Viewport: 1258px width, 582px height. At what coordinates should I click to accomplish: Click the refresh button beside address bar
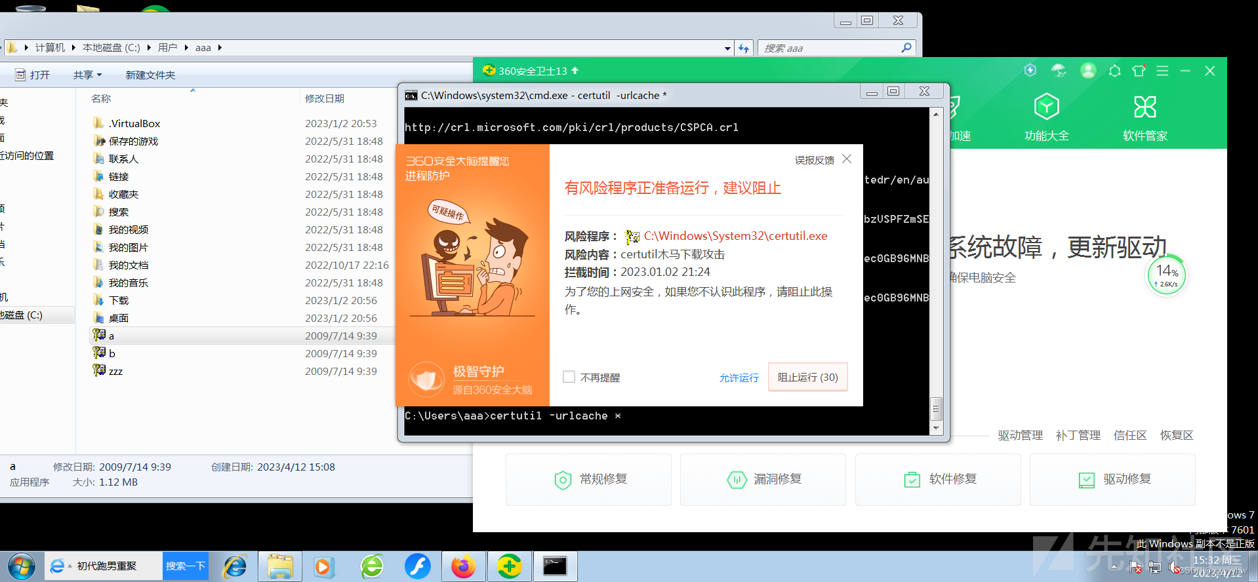pos(743,48)
